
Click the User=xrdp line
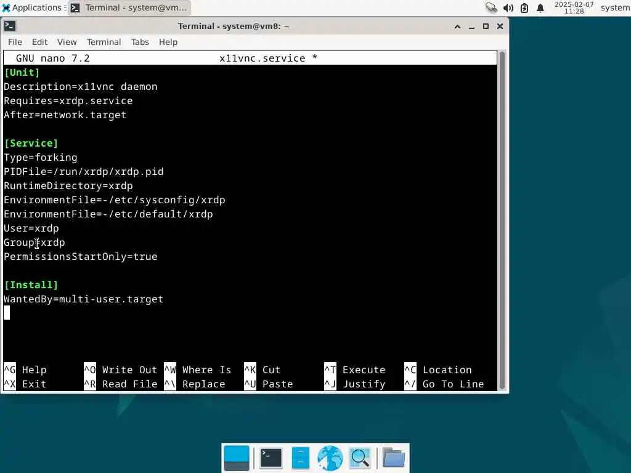[x=31, y=228]
